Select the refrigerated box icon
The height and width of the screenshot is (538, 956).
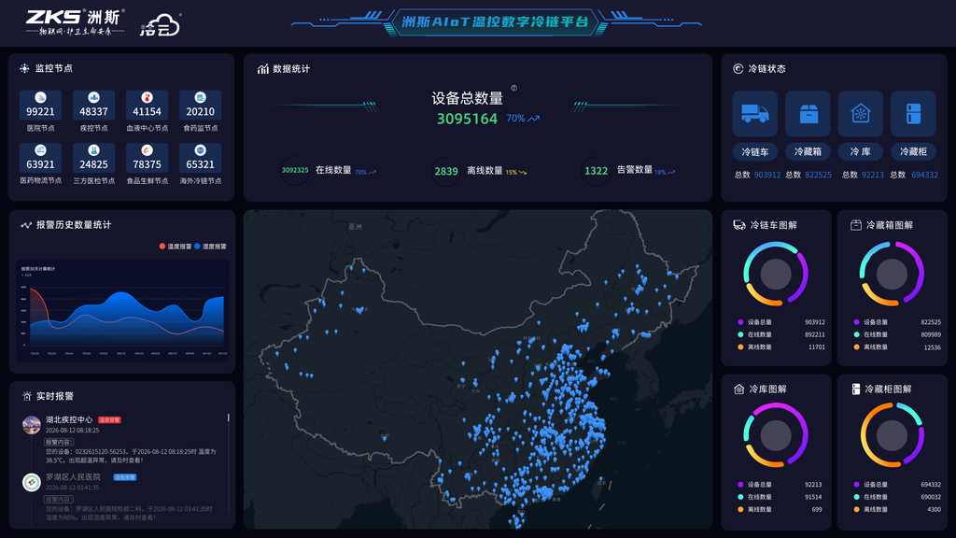tap(808, 113)
